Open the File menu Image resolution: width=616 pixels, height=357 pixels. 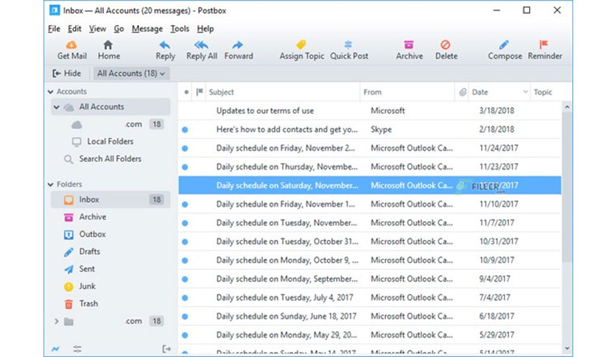pos(55,29)
